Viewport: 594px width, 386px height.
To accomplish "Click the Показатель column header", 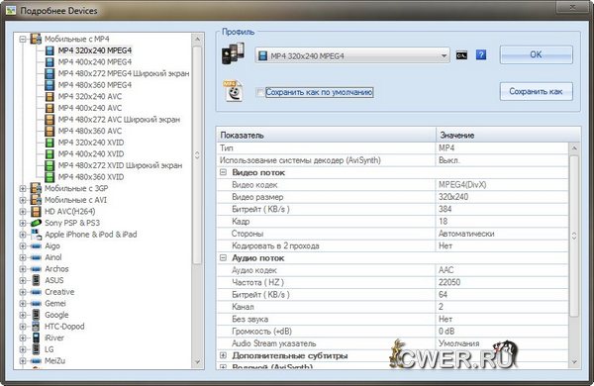I will tap(326, 135).
